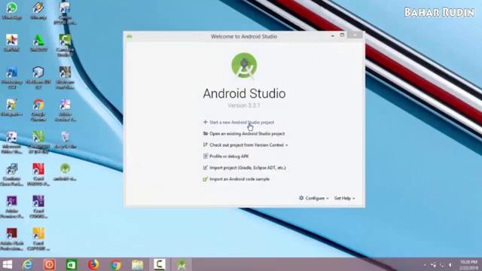Select the Google Chrome desktop shortcut
Viewport: 482px width, 271px height.
click(38, 110)
